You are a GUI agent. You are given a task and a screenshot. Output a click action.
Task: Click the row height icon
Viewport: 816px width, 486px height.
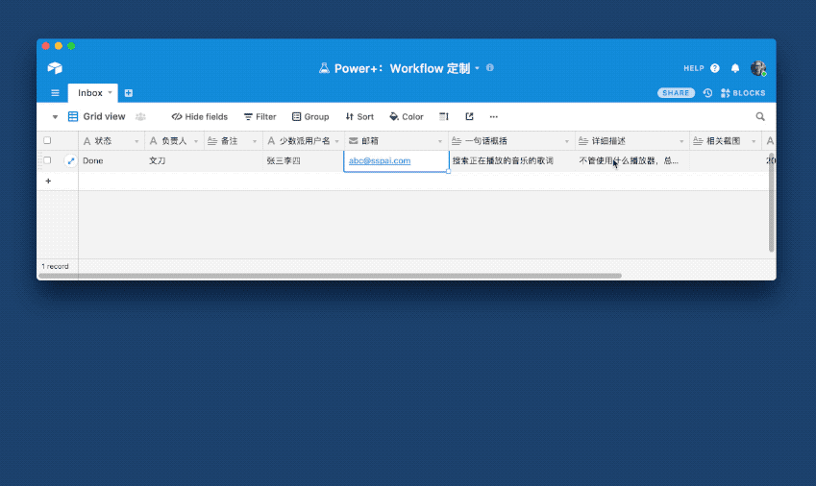pos(444,116)
